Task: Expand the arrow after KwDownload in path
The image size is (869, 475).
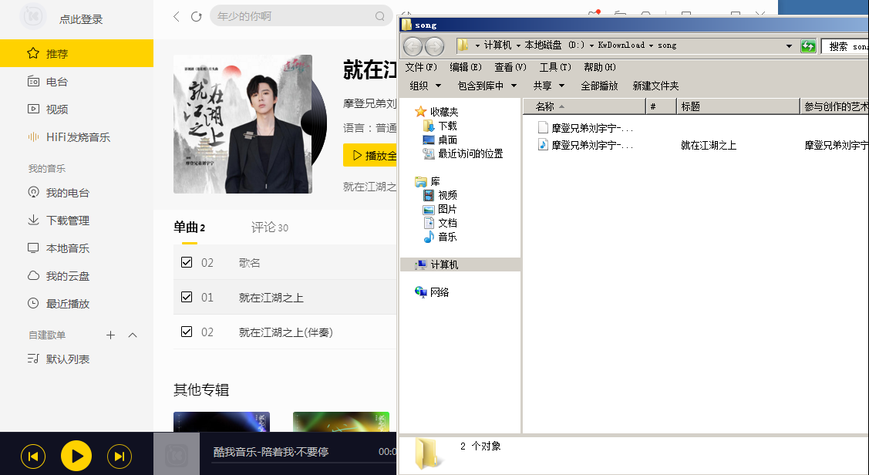Action: click(652, 45)
